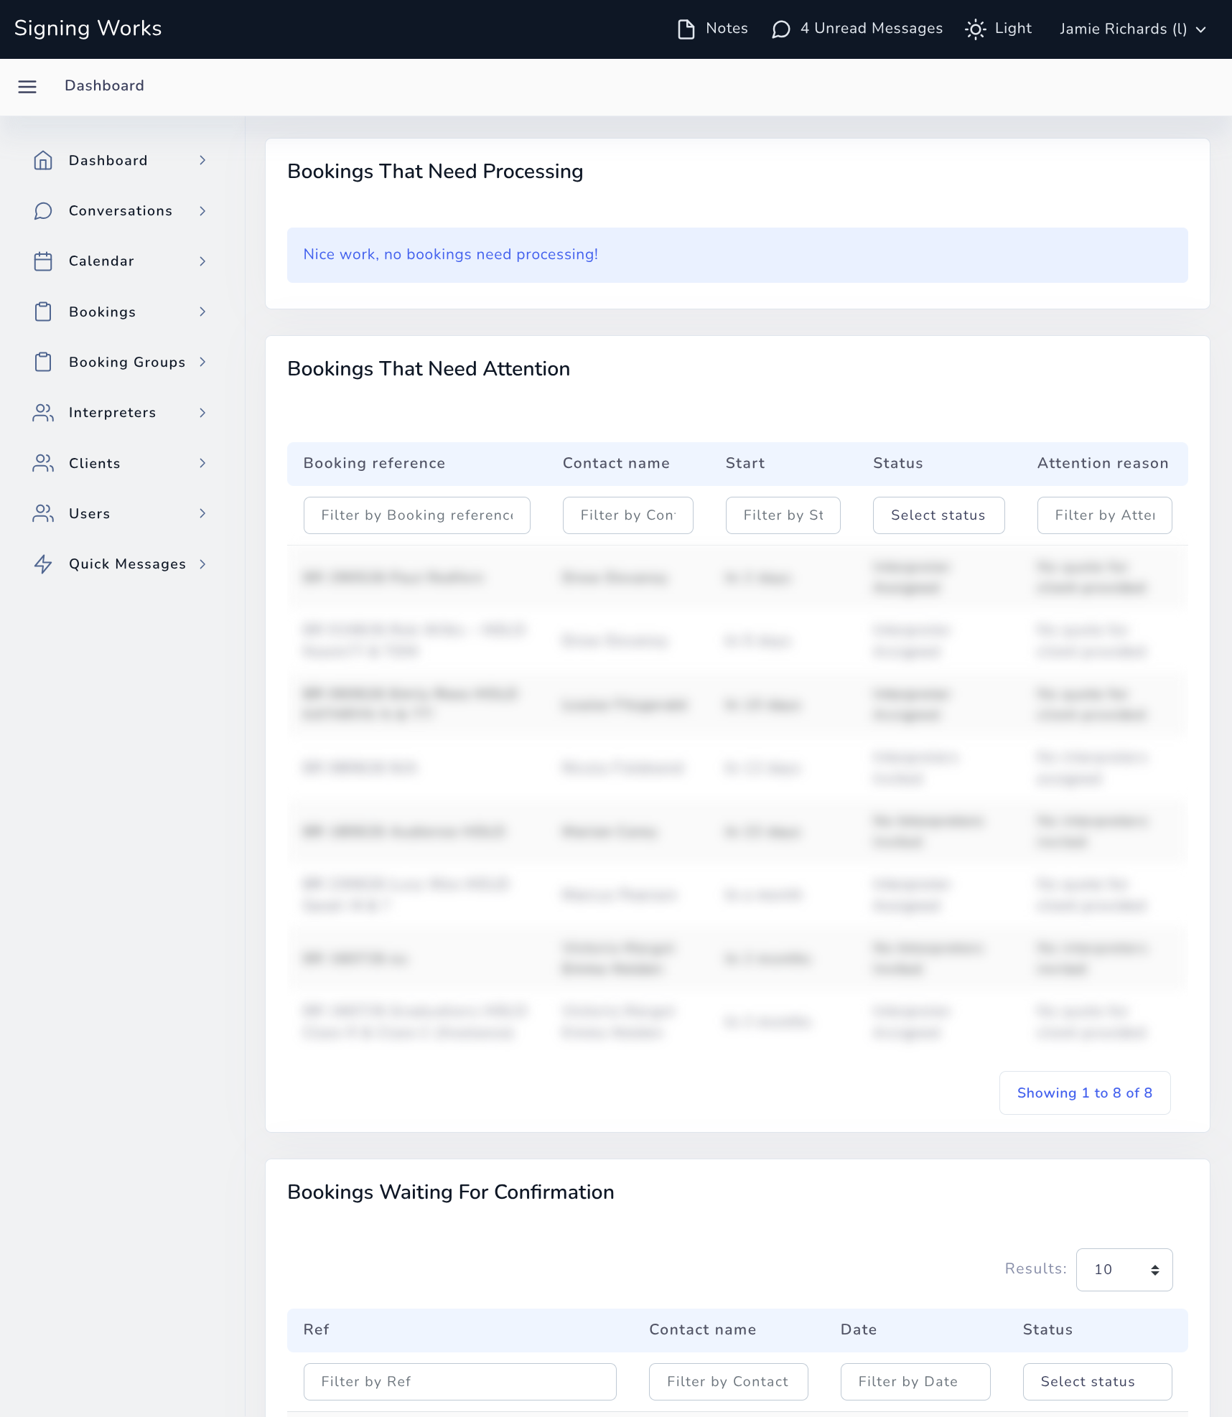Click the Quick Messages lightning icon
1232x1417 pixels.
coord(43,564)
